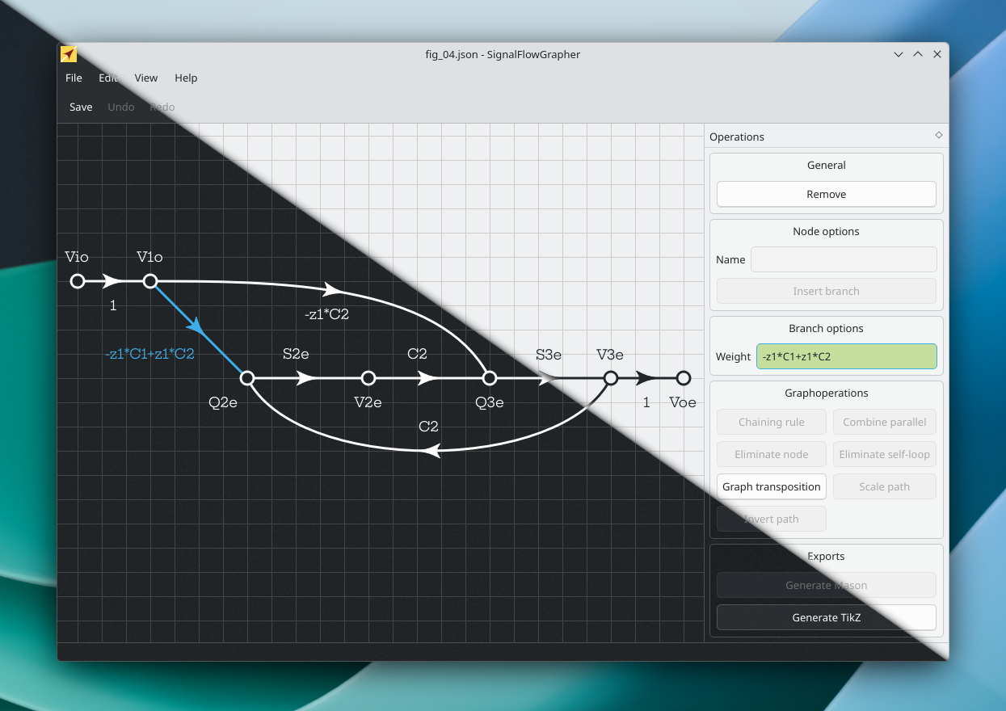Click the Insert branch button
The height and width of the screenshot is (711, 1006).
coord(826,291)
